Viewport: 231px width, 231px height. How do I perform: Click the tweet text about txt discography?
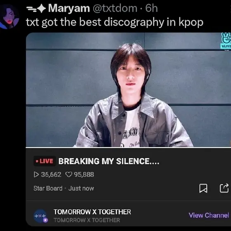[x=115, y=22]
